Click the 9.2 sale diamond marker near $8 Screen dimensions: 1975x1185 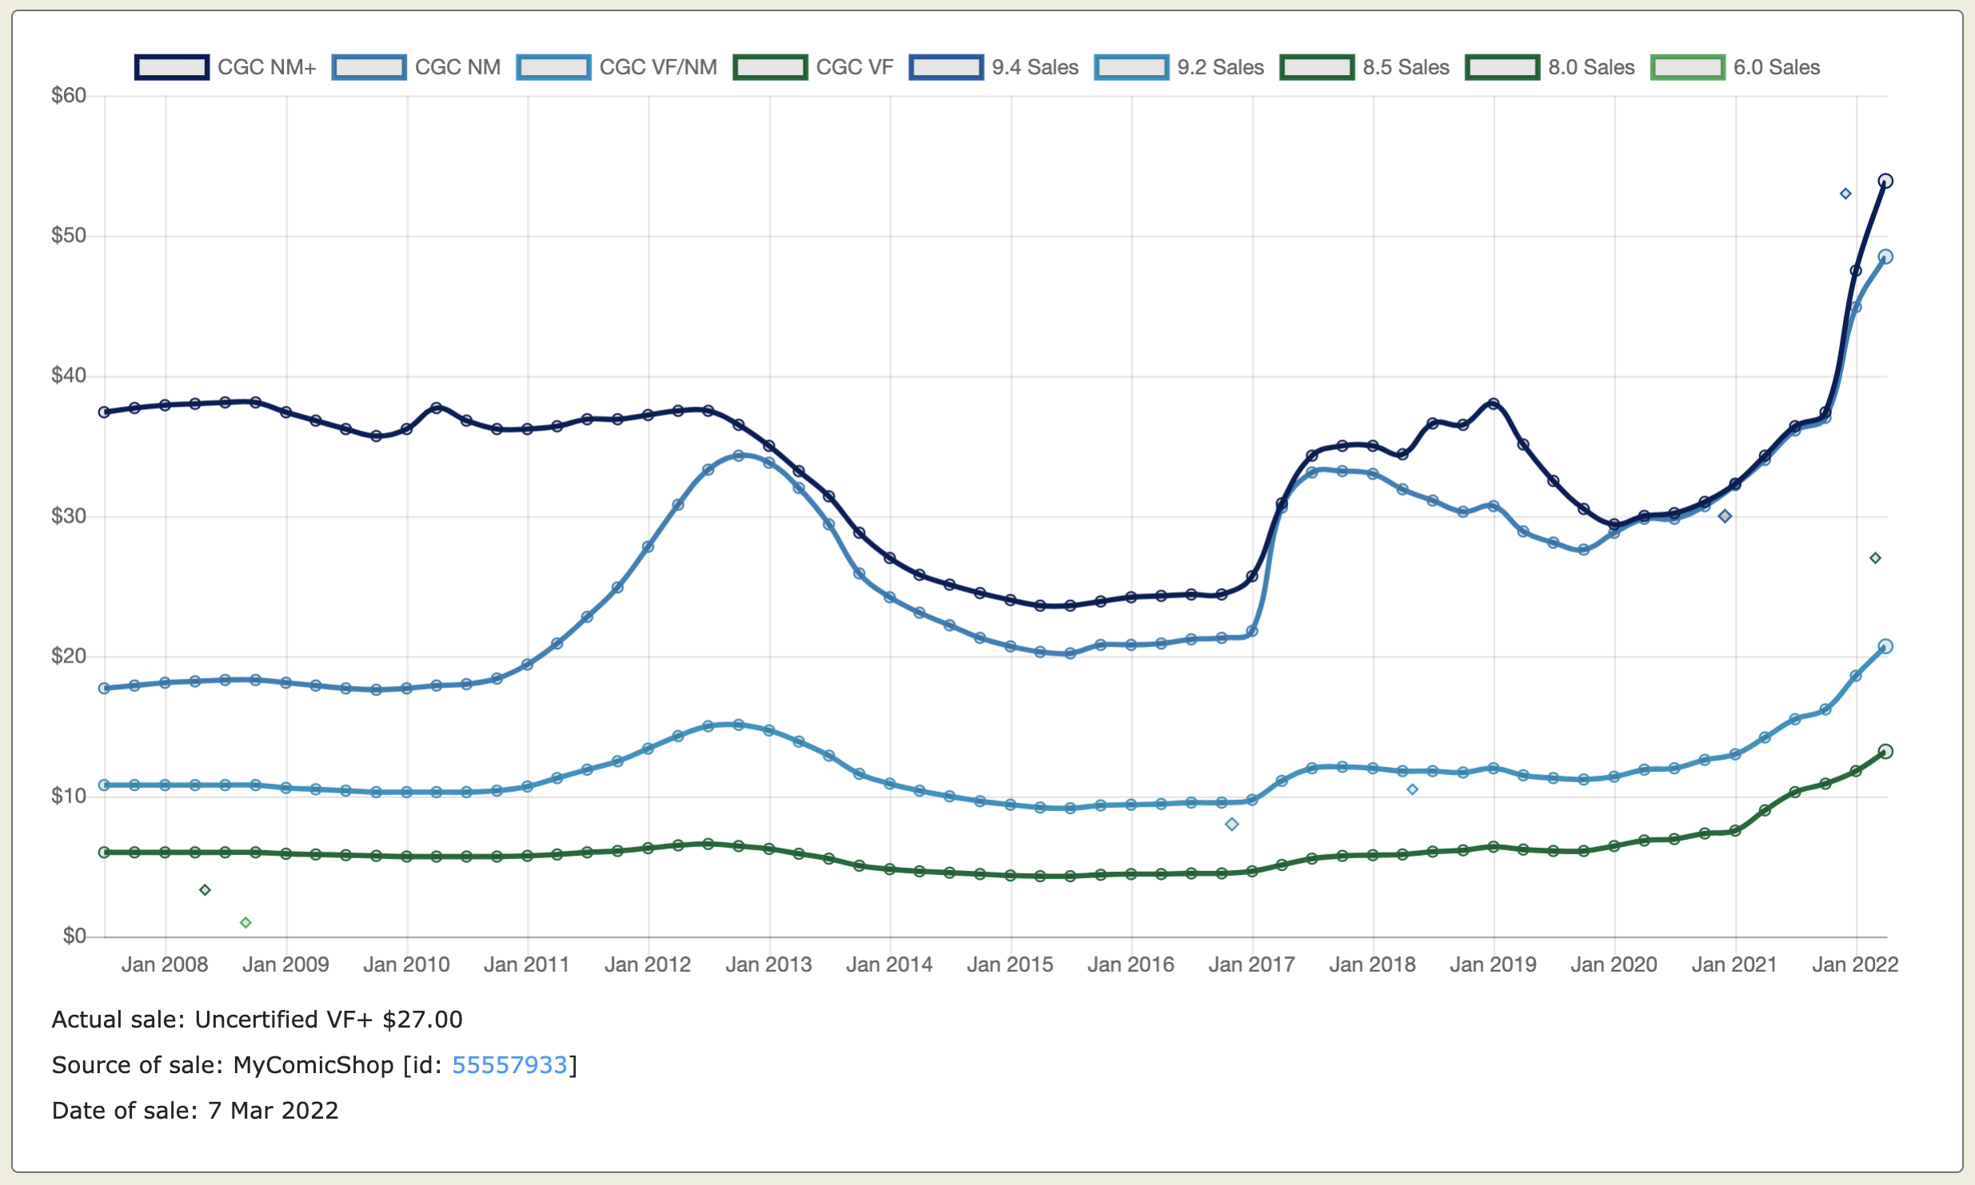tap(1232, 824)
